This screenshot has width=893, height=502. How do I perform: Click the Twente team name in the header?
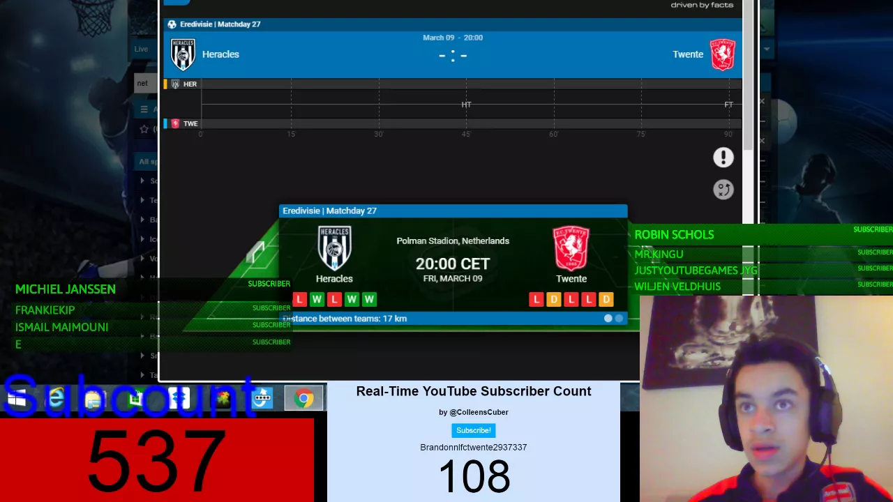pyautogui.click(x=688, y=54)
